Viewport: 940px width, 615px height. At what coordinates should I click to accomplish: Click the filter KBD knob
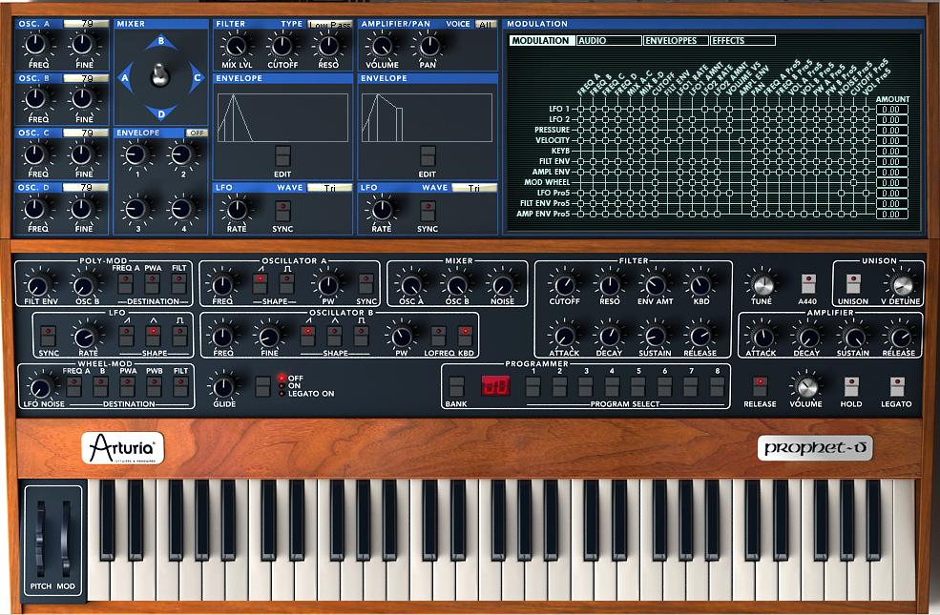[x=700, y=286]
